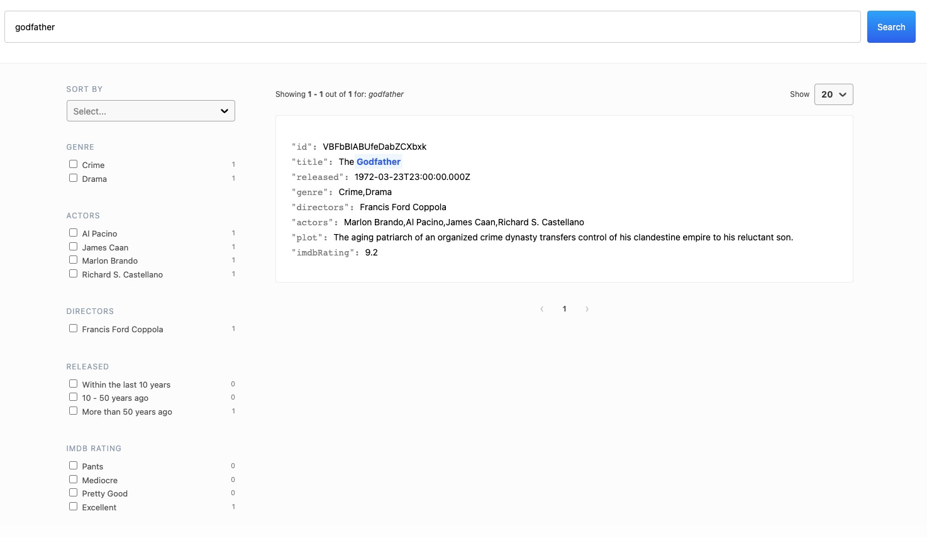927x538 pixels.
Task: Open the Show results-per-page dropdown
Action: [x=833, y=94]
